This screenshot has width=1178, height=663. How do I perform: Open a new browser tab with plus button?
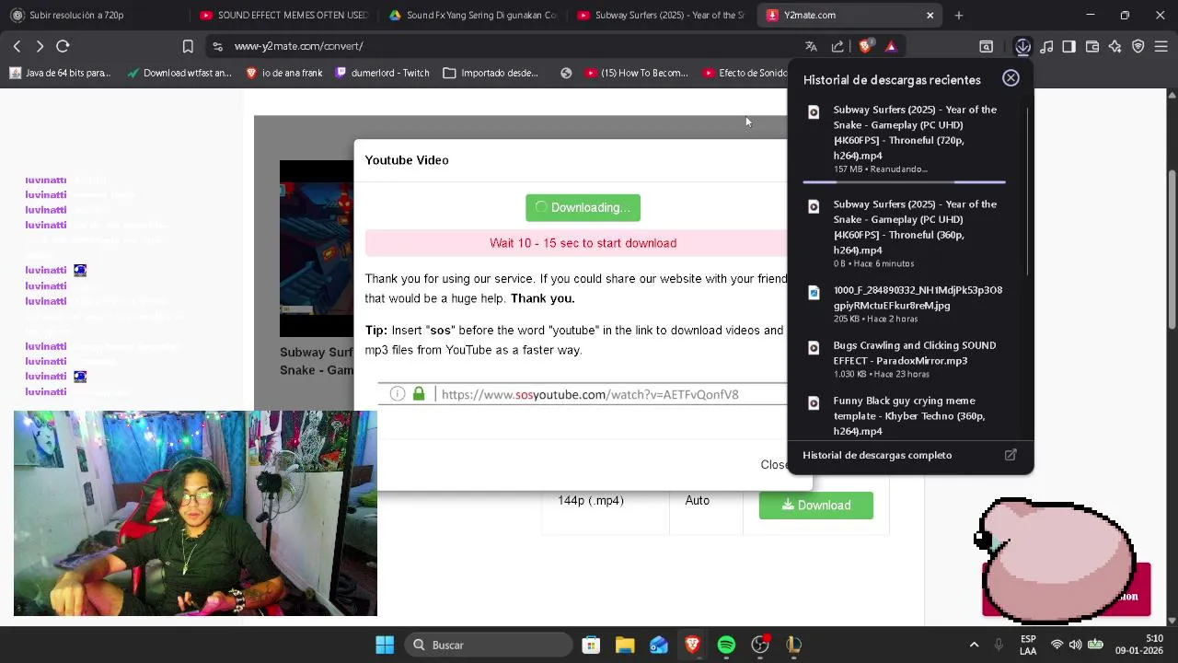(x=958, y=15)
